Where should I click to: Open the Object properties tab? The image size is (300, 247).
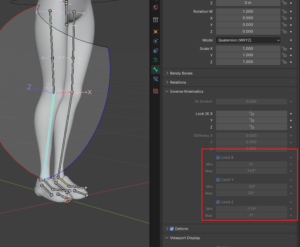point(156,32)
